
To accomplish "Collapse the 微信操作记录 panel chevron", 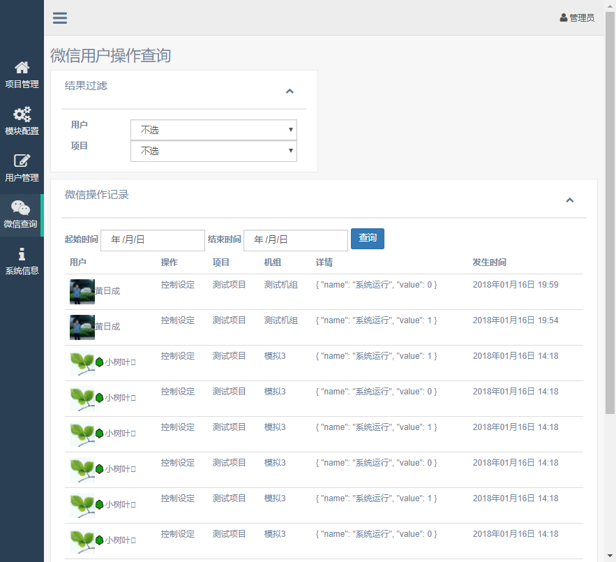I will tap(570, 199).
